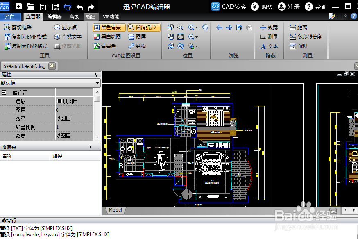This screenshot has width=358, height=239.
Task: Click the Name (名称) column header
Action: [x=25, y=156]
